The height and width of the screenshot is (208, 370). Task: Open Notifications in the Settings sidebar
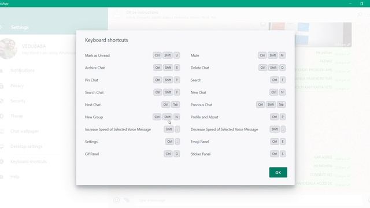pos(23,70)
